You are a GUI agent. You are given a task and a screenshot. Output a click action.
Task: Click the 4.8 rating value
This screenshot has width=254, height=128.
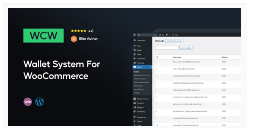coord(91,31)
